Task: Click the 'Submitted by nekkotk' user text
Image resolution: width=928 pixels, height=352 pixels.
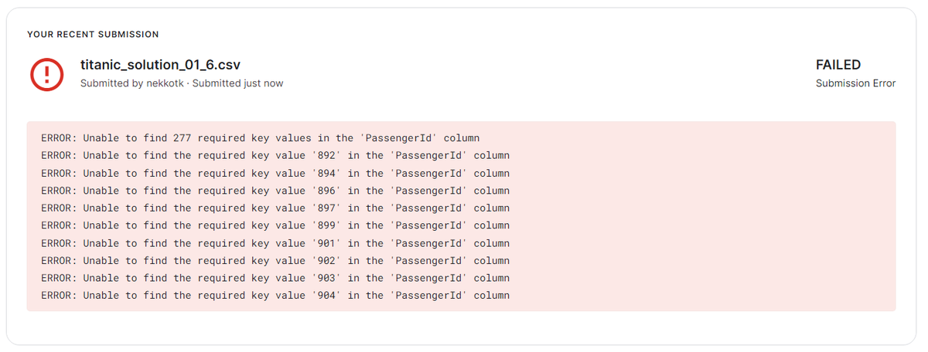Action: point(132,83)
